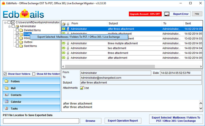The height and width of the screenshot is (126, 205).
Task: Click the OST file envelope icon
Action: pyautogui.click(x=13, y=22)
